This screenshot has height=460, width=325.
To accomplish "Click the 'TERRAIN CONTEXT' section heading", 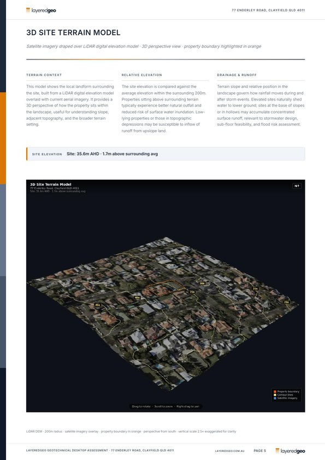I will (44, 75).
